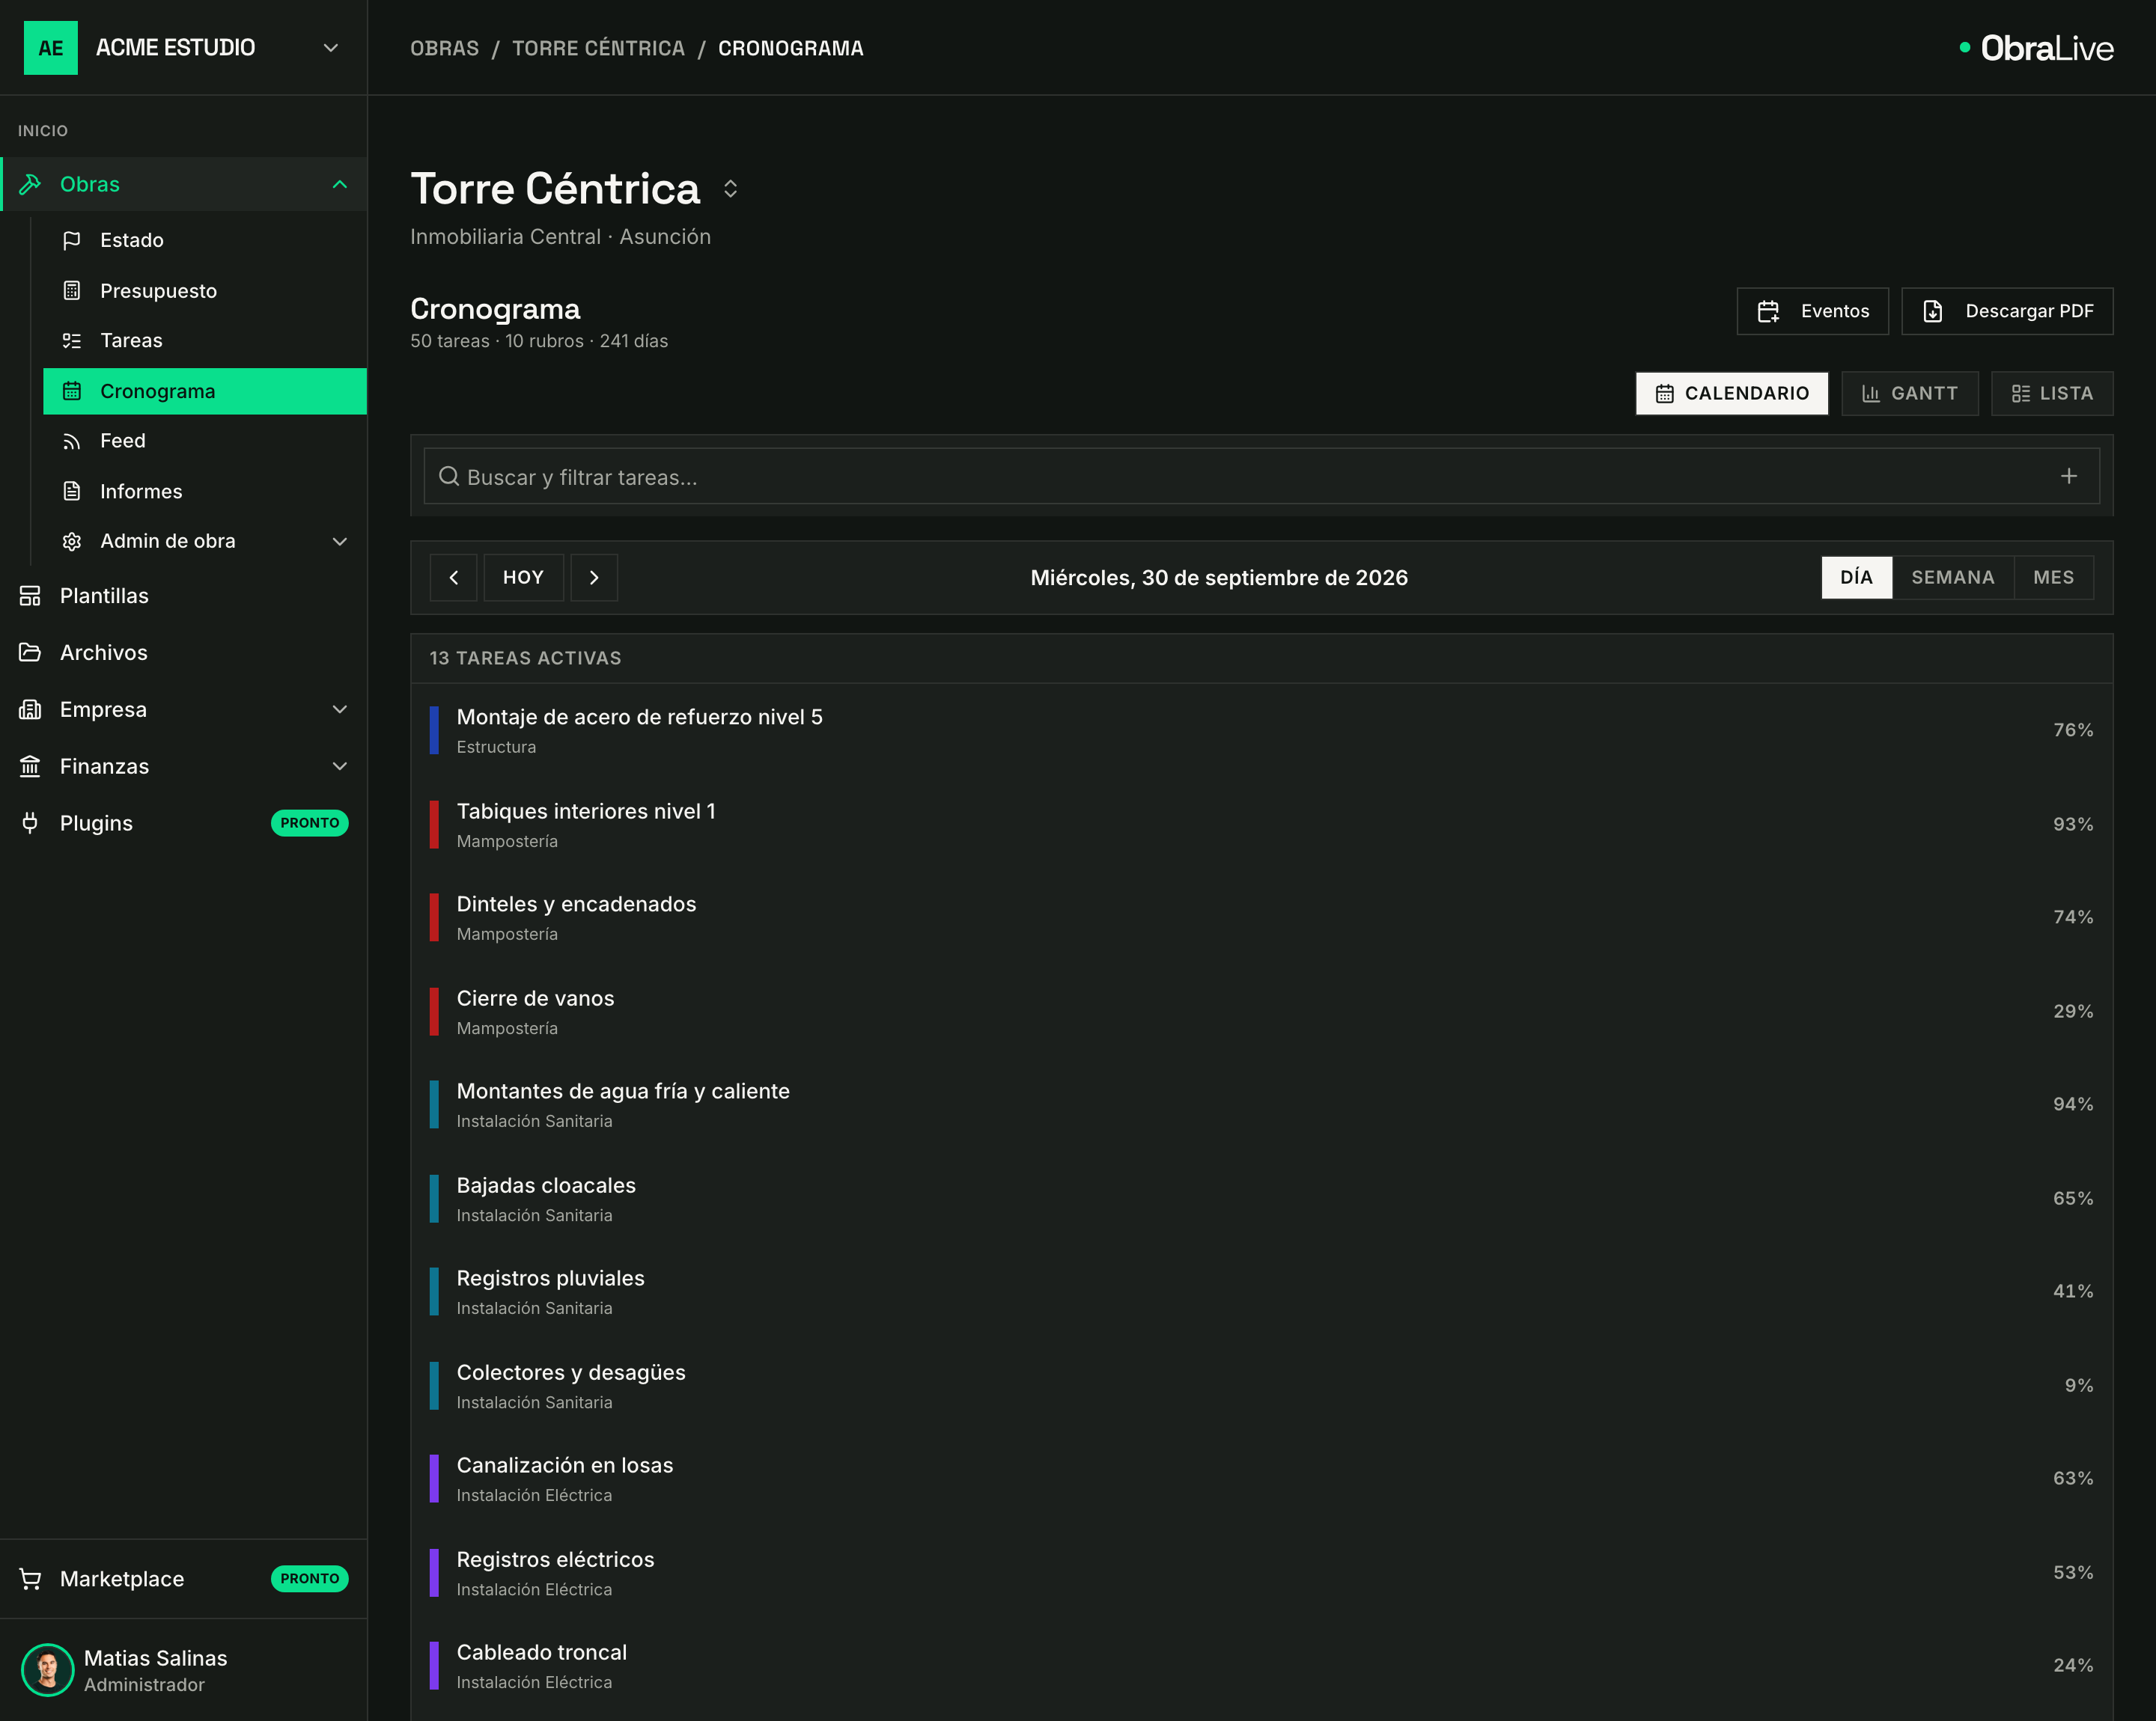Image resolution: width=2156 pixels, height=1721 pixels.
Task: Open task Tabiques interiores nivel 1
Action: click(1261, 825)
